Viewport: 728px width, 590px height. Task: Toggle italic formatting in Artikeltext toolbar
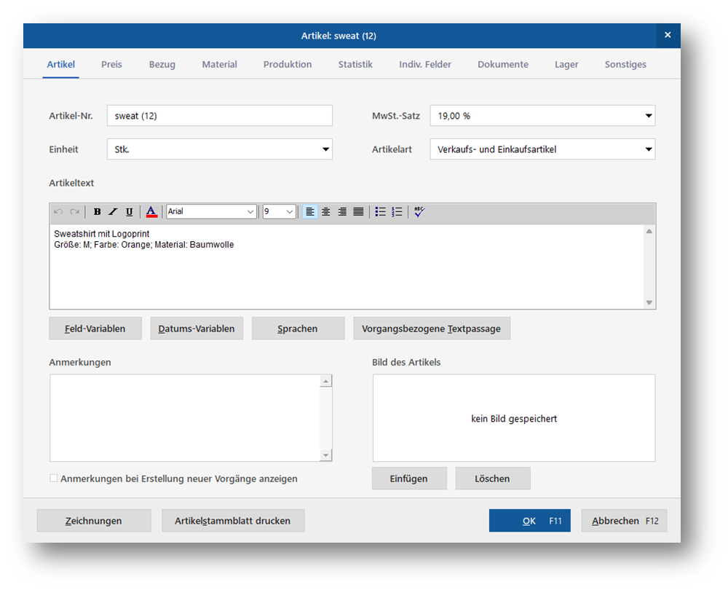pos(113,212)
